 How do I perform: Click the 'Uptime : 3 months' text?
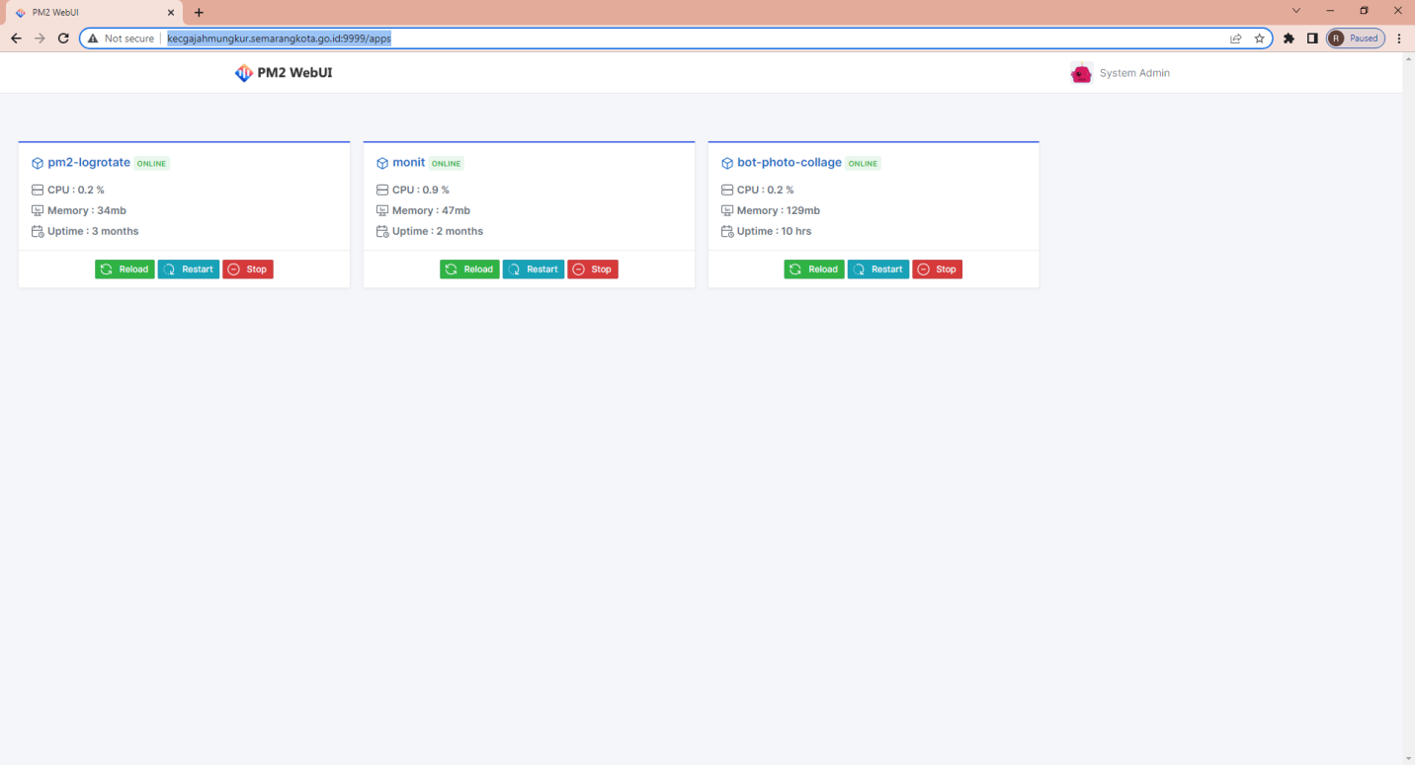tap(93, 231)
